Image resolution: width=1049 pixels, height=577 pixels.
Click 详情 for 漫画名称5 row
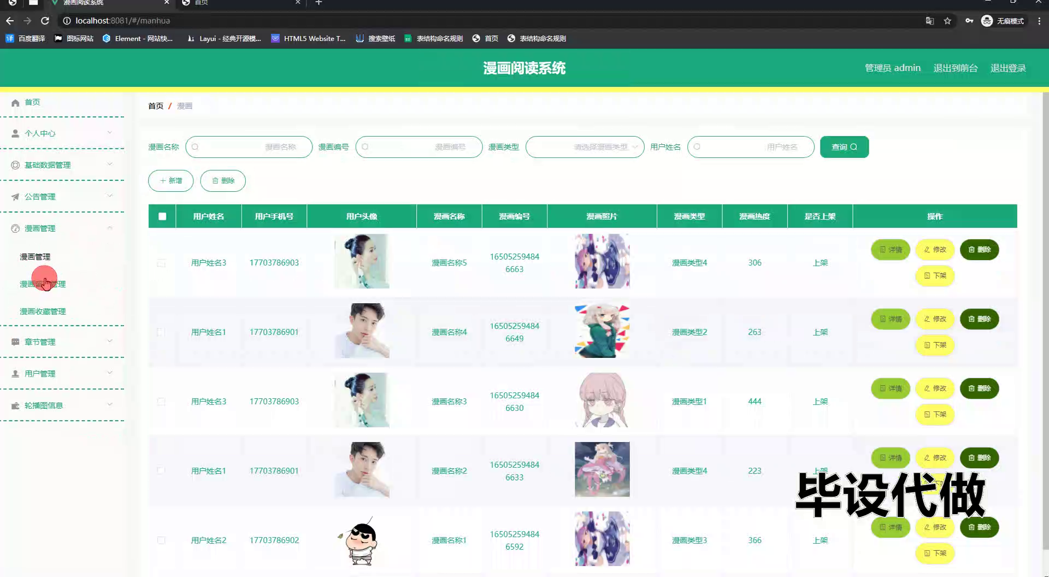pos(891,250)
